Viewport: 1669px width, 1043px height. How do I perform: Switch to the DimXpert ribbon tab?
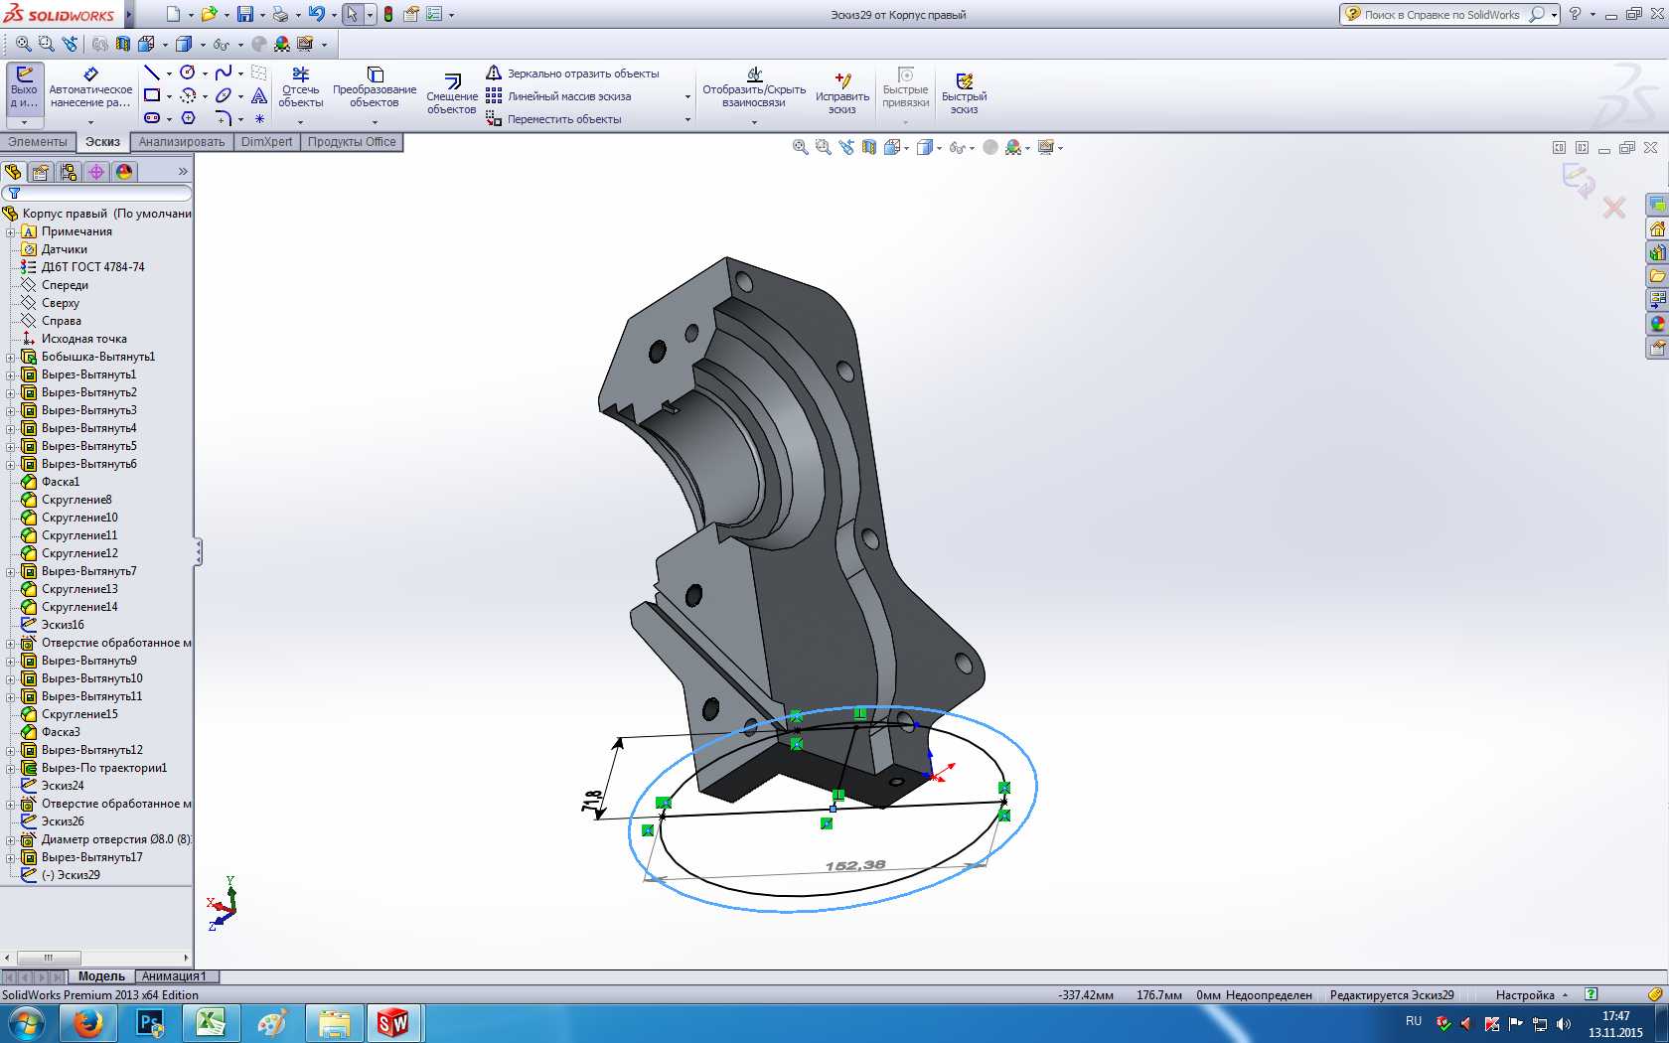[x=266, y=142]
